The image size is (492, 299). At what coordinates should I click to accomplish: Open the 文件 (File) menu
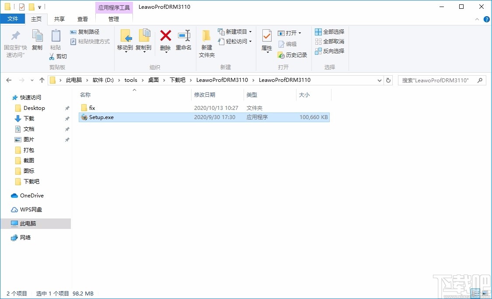[x=13, y=19]
